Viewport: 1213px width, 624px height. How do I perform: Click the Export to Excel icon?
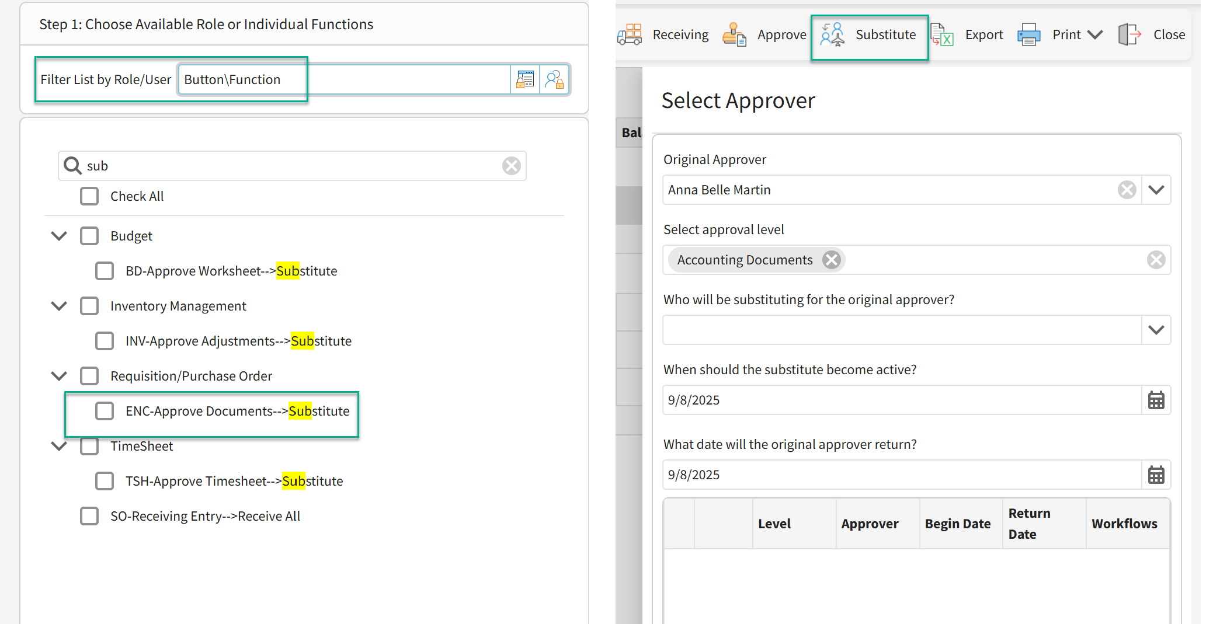click(942, 35)
